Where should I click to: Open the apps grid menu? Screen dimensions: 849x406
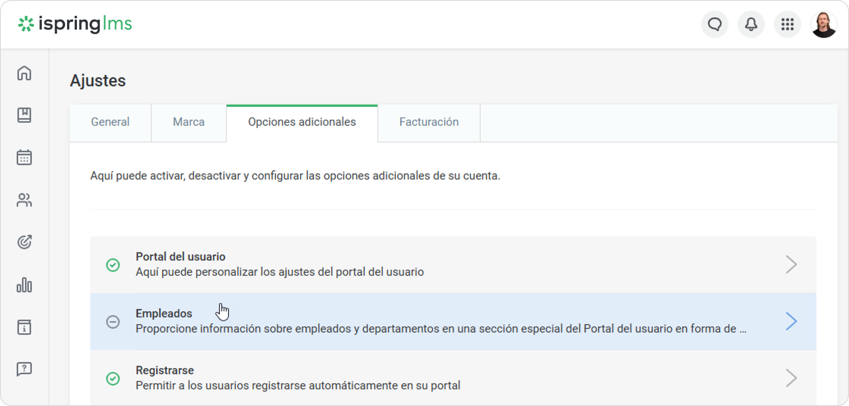[787, 25]
